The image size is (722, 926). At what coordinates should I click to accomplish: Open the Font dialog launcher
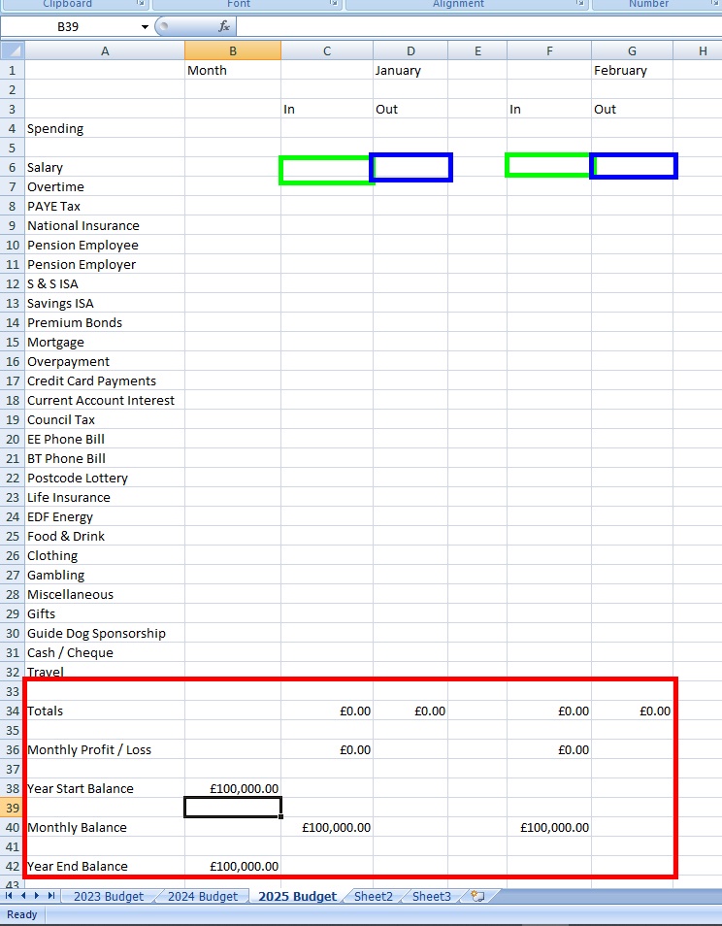coord(334,4)
